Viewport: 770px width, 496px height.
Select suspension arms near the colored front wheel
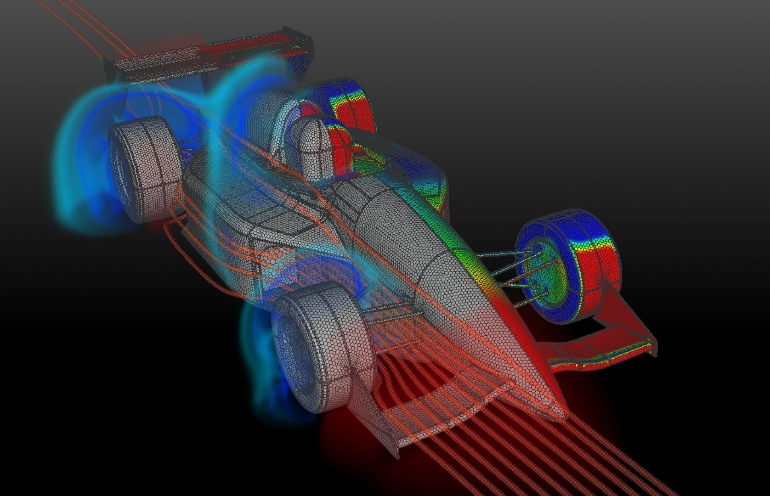coord(510,271)
